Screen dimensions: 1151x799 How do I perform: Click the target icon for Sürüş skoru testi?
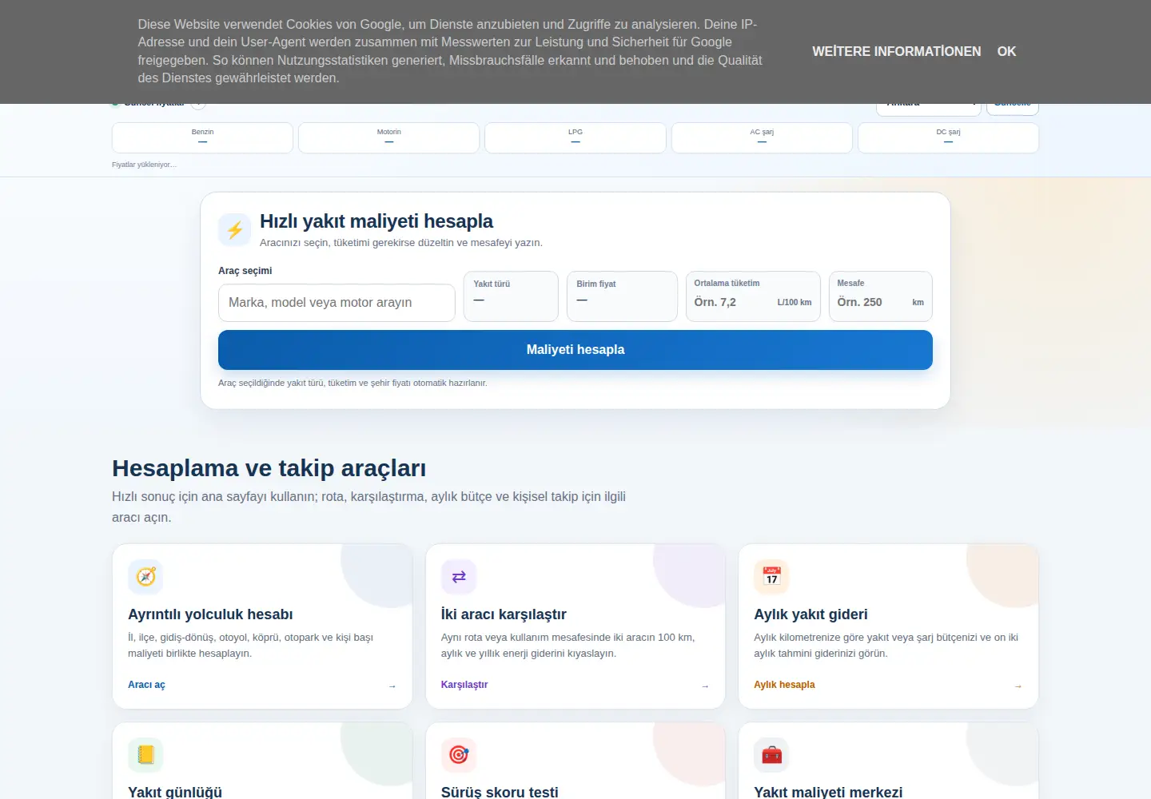point(459,755)
